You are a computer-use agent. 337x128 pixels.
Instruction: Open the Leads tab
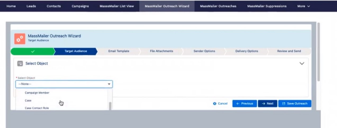pos(31,6)
